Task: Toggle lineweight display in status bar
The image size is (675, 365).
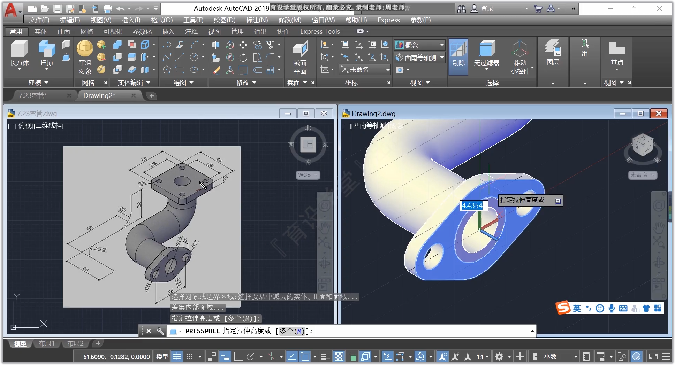Action: tap(325, 357)
